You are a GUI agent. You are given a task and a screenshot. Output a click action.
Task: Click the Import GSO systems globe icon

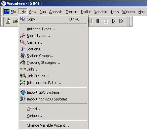click(x=23, y=92)
